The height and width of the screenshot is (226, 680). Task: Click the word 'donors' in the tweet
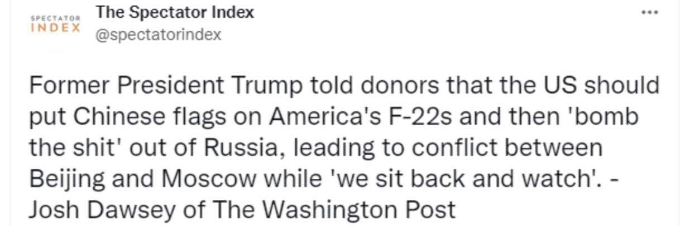coord(399,86)
